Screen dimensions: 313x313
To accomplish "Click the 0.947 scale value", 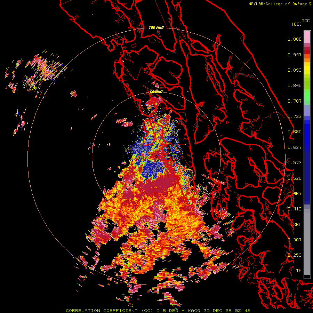I will pos(295,55).
